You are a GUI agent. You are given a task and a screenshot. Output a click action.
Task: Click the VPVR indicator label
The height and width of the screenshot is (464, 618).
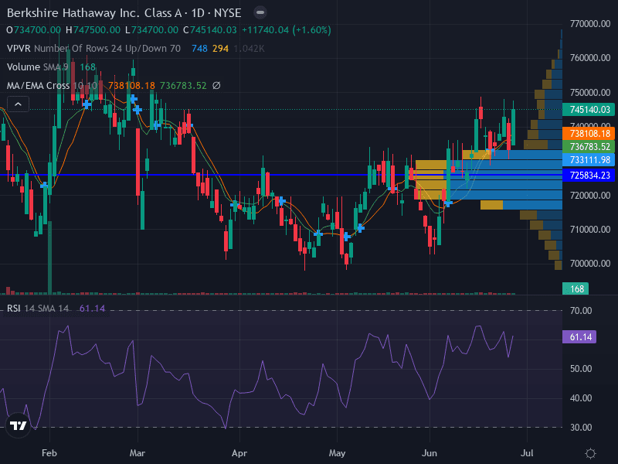pos(19,49)
